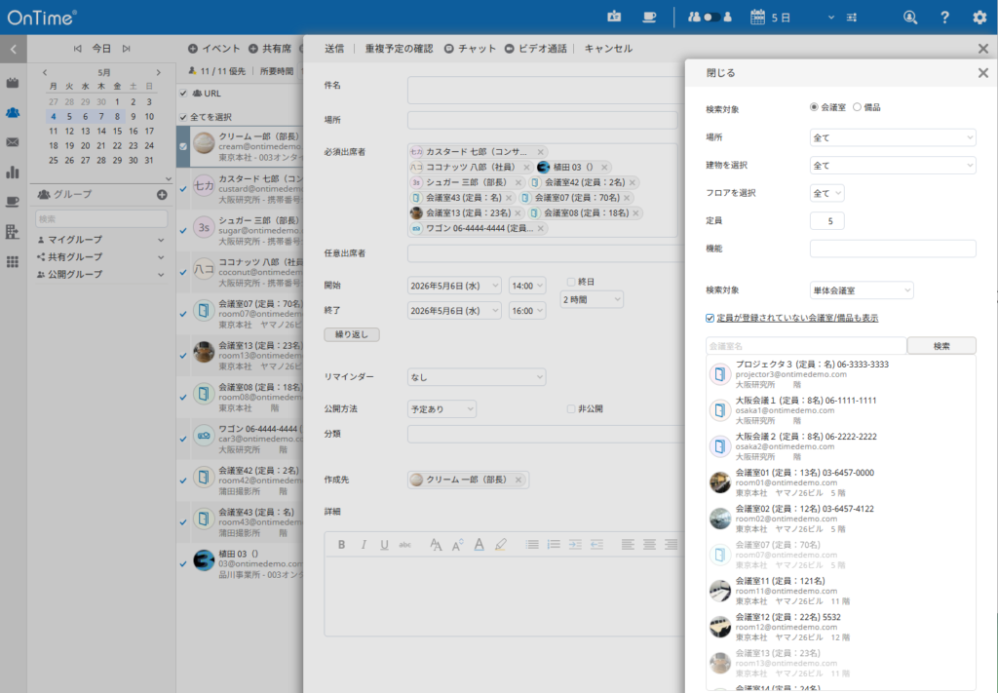Viewport: 998px width, 693px height.
Task: Click the coffee cup icon in top bar
Action: [649, 18]
